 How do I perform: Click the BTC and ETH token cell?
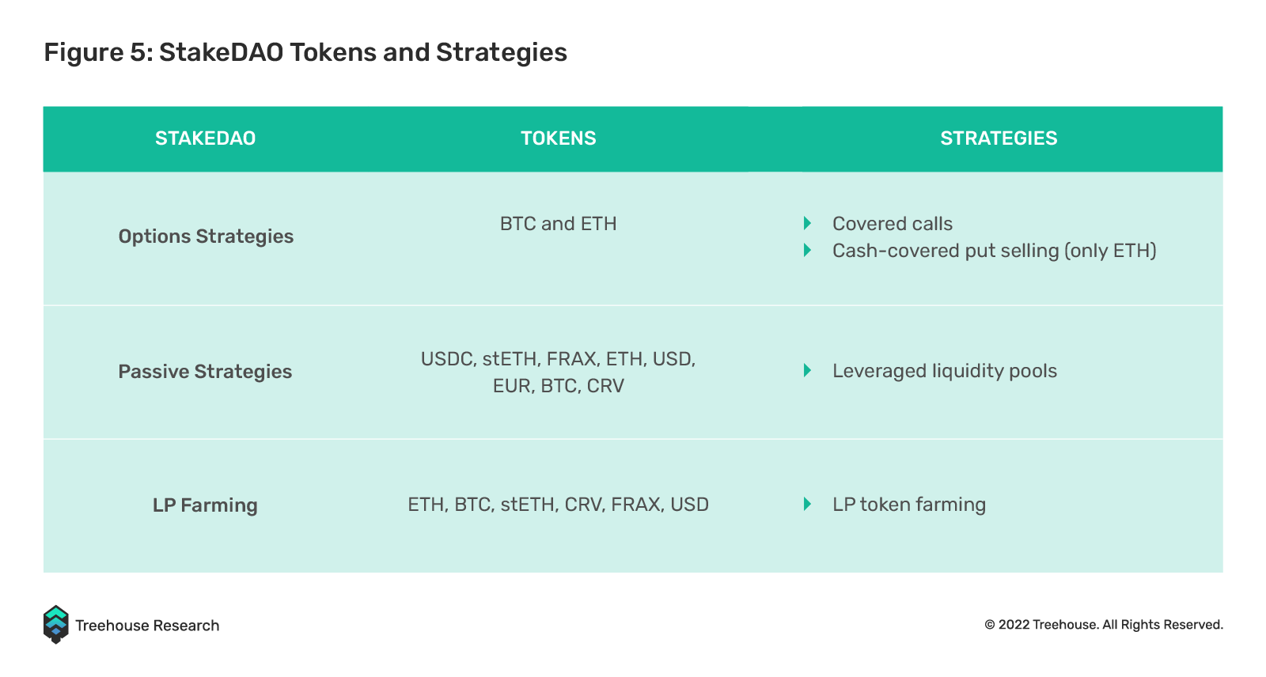[x=558, y=224]
